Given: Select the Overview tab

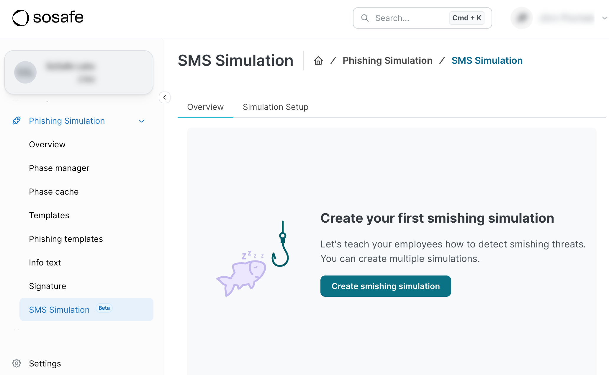Looking at the screenshot, I should 205,107.
